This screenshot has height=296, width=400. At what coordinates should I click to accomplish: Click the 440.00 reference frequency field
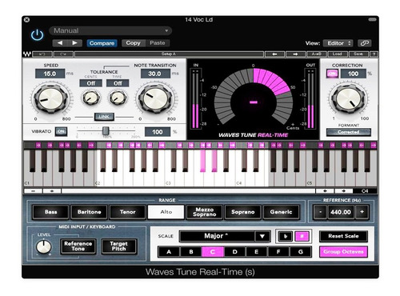(341, 212)
